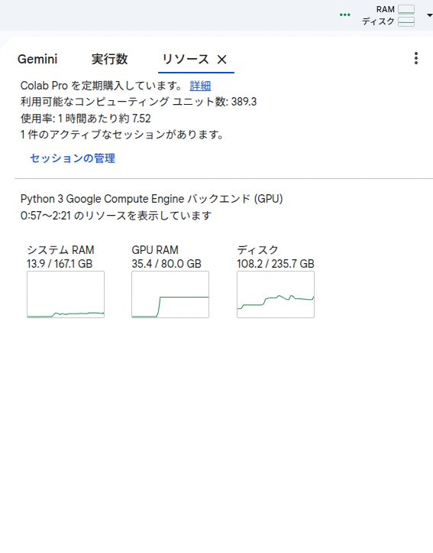Image resolution: width=433 pixels, height=553 pixels.
Task: Click the システム RAM usage graph
Action: tap(66, 294)
